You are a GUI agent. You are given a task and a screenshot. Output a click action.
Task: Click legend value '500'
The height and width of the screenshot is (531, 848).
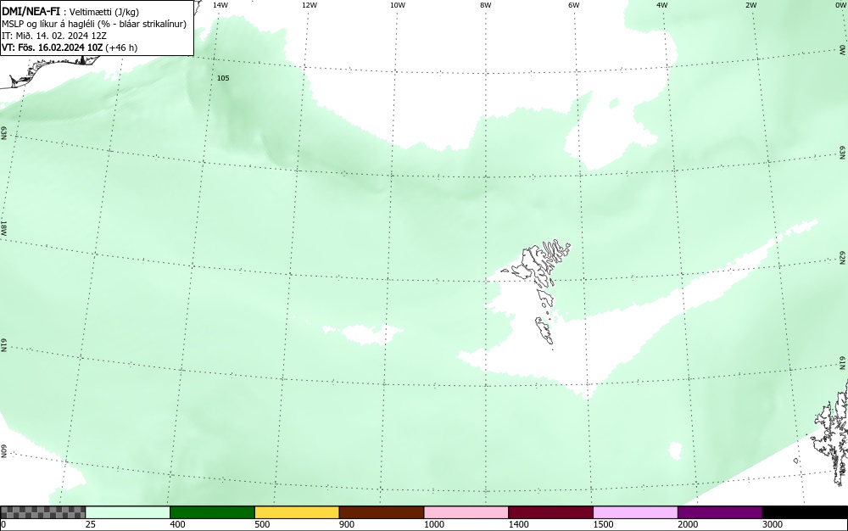pyautogui.click(x=262, y=524)
